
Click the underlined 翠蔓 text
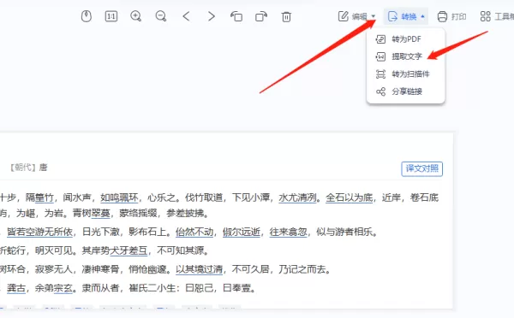point(100,214)
